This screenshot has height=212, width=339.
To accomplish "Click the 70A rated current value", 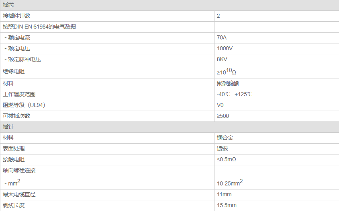I will point(222,38).
